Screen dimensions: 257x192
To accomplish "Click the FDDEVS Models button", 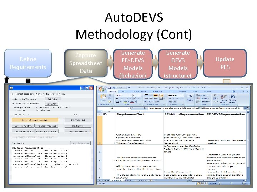I will coord(78,120).
